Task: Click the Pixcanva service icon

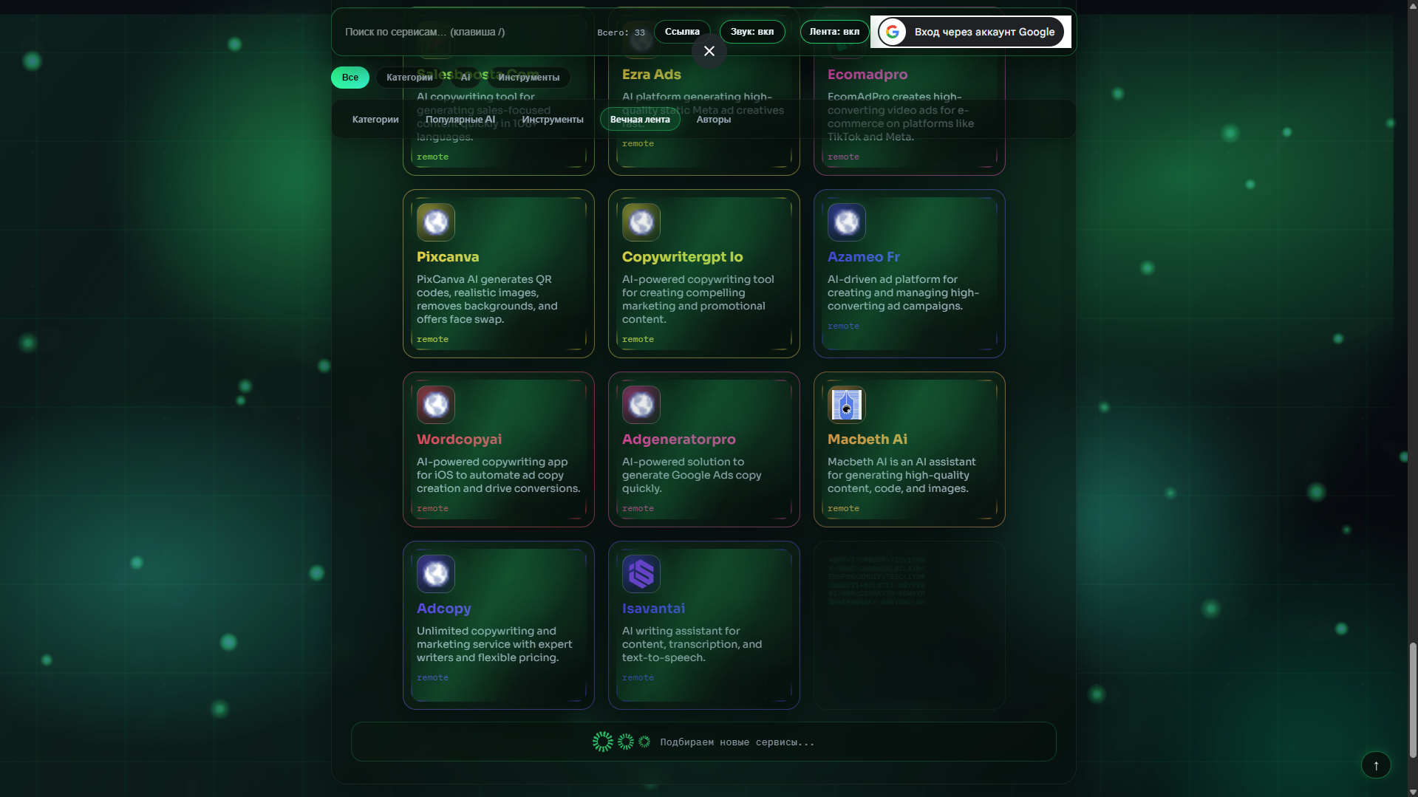Action: coord(435,222)
